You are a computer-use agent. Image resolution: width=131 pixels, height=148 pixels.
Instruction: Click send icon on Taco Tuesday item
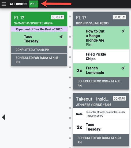point(61,37)
